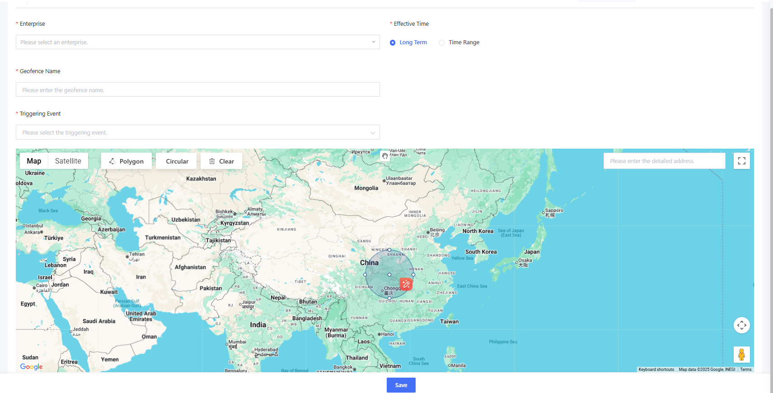
Task: Open the map Terms link
Action: point(745,370)
